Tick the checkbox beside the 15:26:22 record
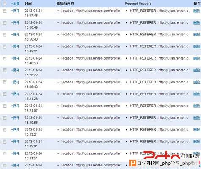 [x=5, y=70]
